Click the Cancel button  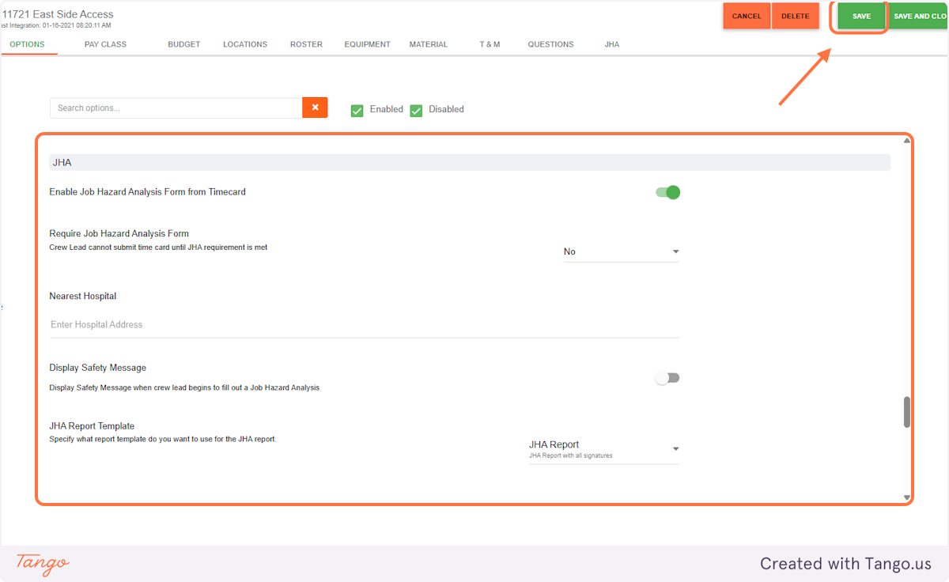point(747,16)
